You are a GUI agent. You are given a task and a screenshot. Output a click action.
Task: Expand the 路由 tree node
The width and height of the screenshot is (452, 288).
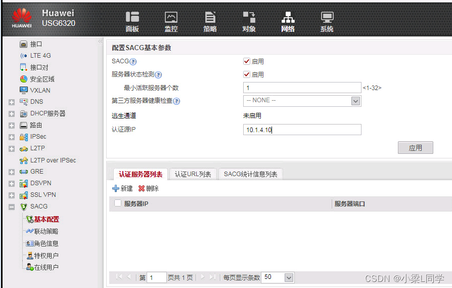[12, 126]
